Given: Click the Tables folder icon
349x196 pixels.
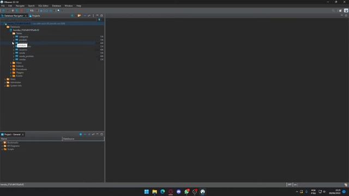Looking at the screenshot, I should 14,33.
